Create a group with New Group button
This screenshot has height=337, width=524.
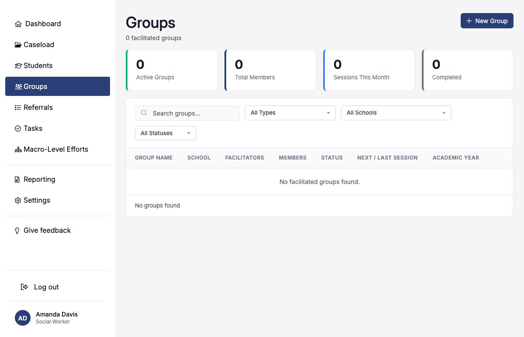pyautogui.click(x=487, y=21)
